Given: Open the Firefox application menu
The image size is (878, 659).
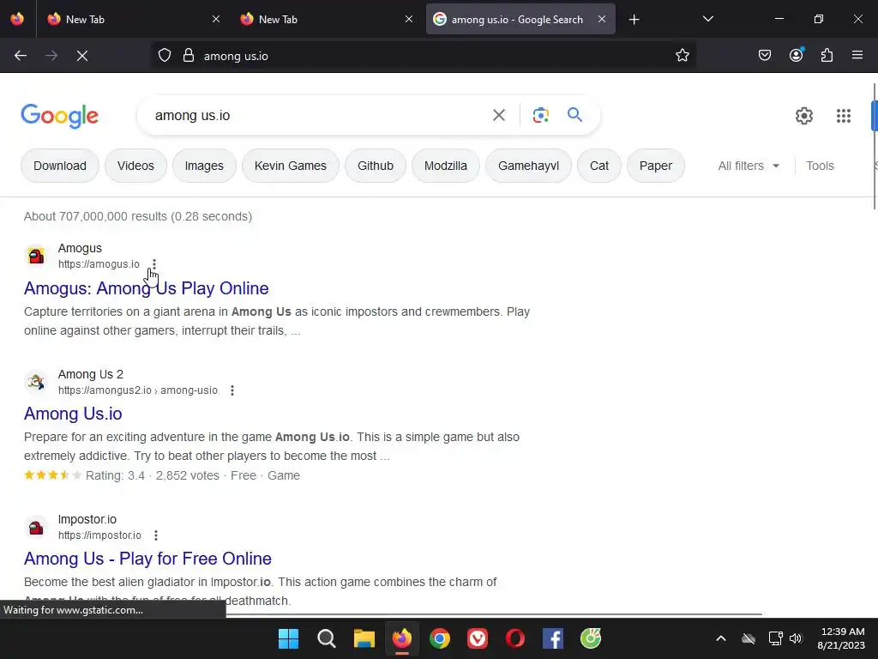Looking at the screenshot, I should [x=857, y=56].
